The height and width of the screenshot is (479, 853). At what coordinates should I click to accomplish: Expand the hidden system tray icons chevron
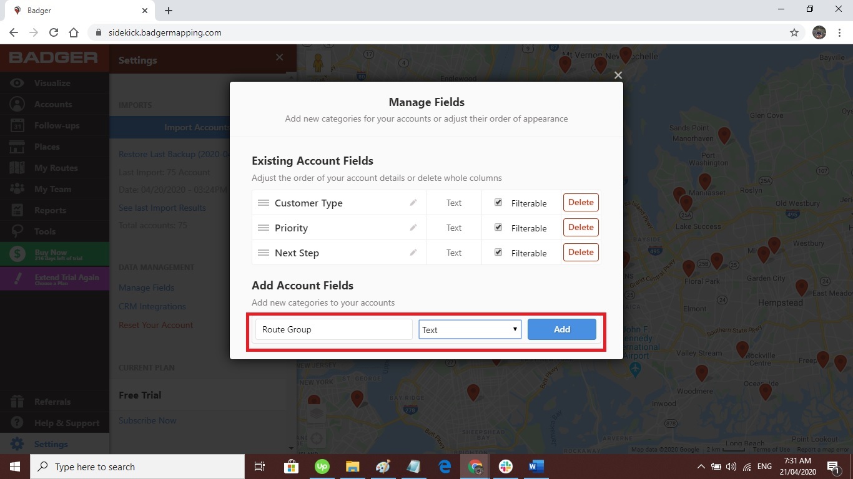coord(701,467)
